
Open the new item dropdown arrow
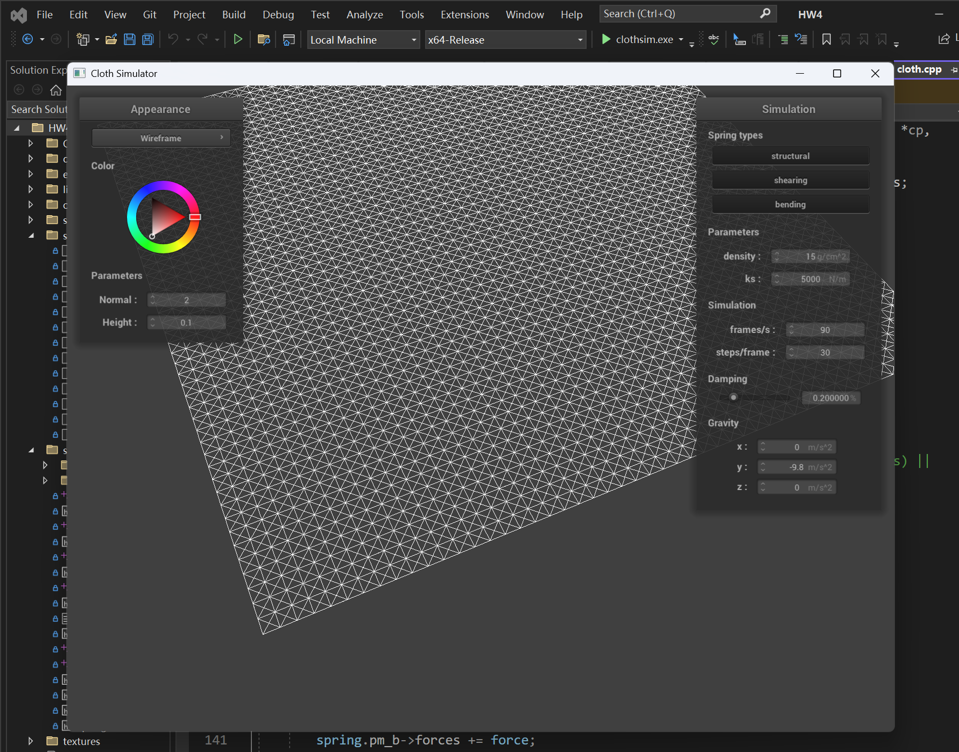[x=97, y=40]
